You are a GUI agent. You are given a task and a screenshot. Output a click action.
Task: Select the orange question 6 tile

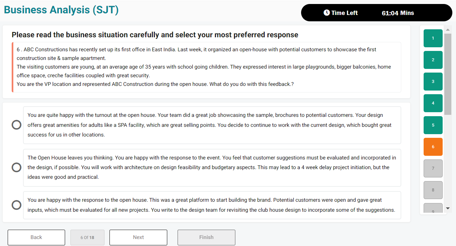(x=433, y=147)
